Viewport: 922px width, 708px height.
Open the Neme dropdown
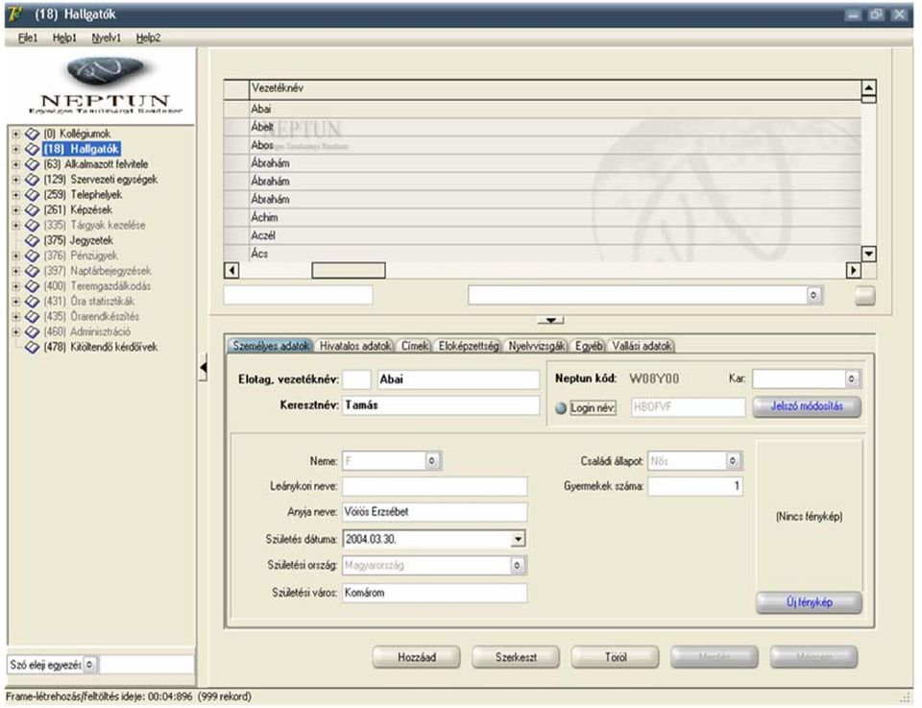click(432, 461)
